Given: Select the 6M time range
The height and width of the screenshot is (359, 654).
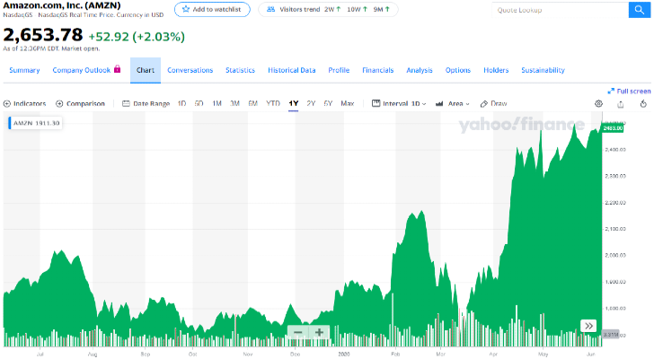Looking at the screenshot, I should pyautogui.click(x=252, y=104).
